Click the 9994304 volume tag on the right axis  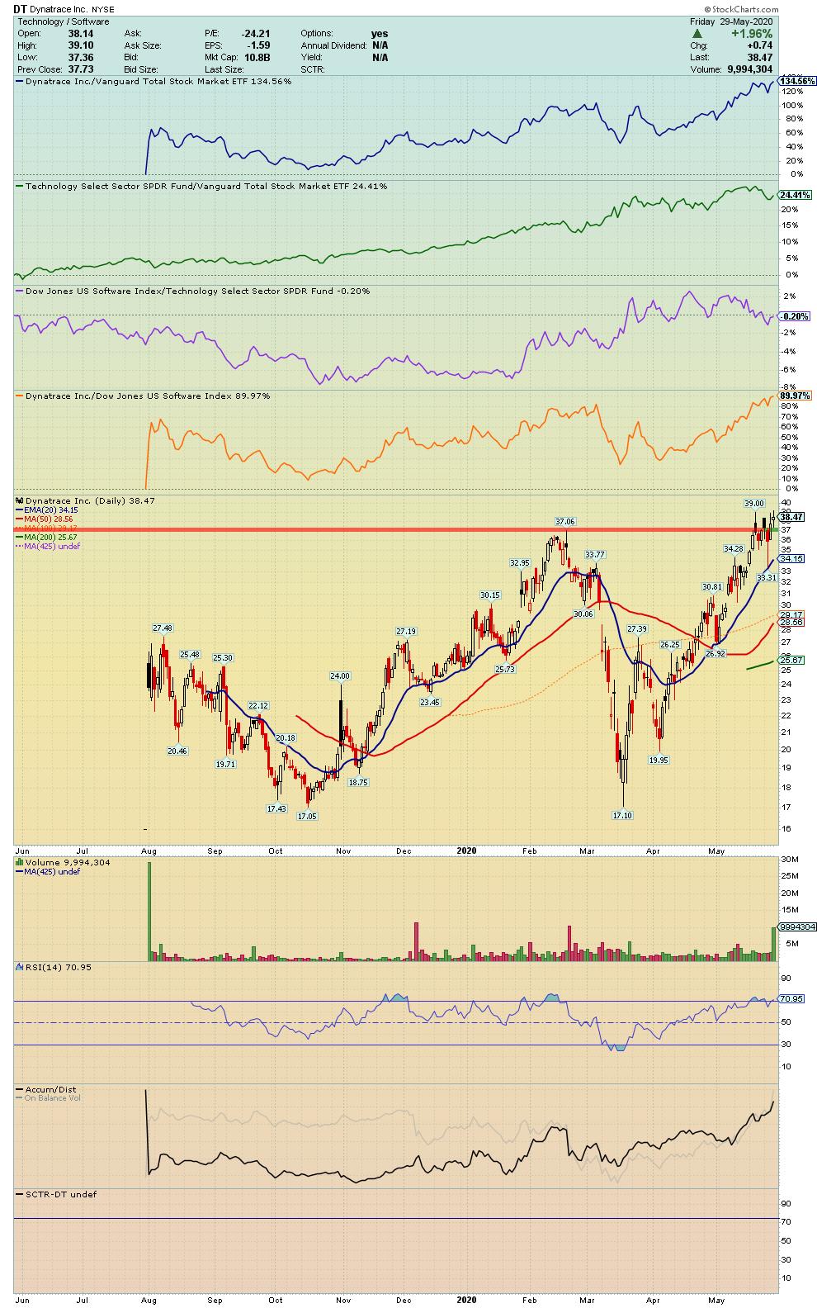point(797,926)
